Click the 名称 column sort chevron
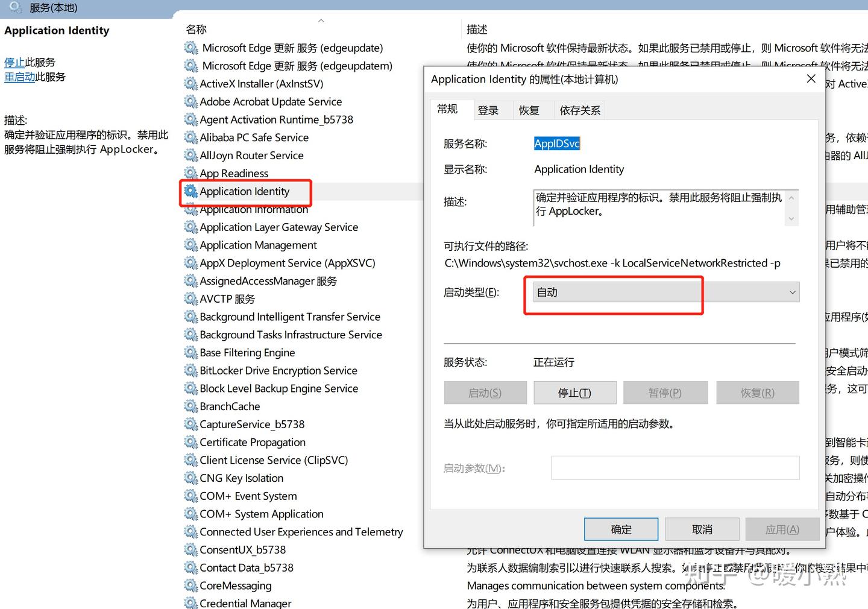The image size is (868, 609). [x=321, y=20]
